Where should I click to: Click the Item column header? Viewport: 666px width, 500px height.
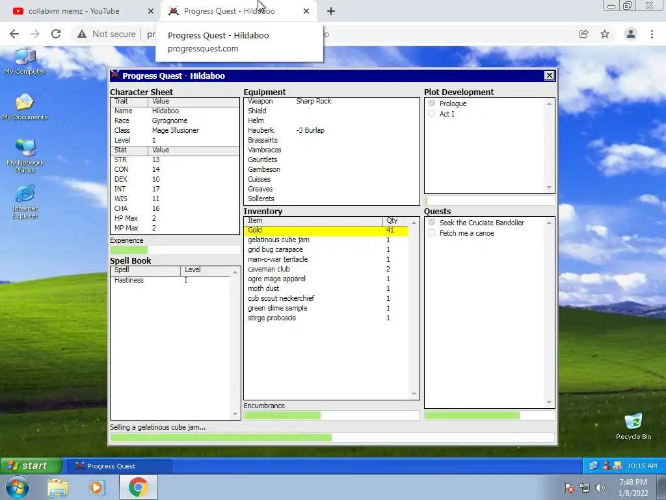pos(313,220)
